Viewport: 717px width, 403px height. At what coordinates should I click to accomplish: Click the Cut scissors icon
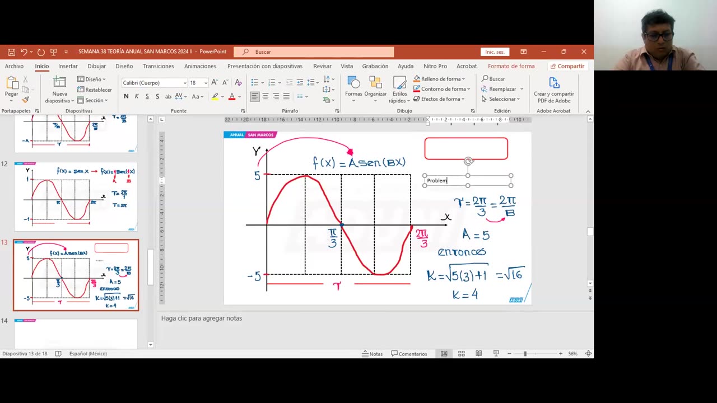(25, 79)
